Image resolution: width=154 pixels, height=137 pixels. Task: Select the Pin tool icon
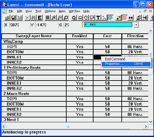coord(86,18)
